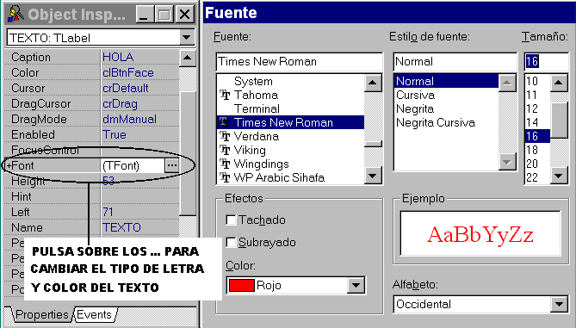The width and height of the screenshot is (576, 328).
Task: Click the TrueType icon beside Tahoma
Action: point(225,96)
